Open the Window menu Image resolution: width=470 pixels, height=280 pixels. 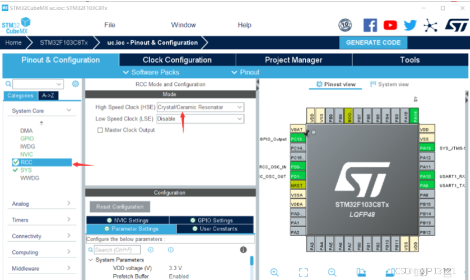(183, 25)
